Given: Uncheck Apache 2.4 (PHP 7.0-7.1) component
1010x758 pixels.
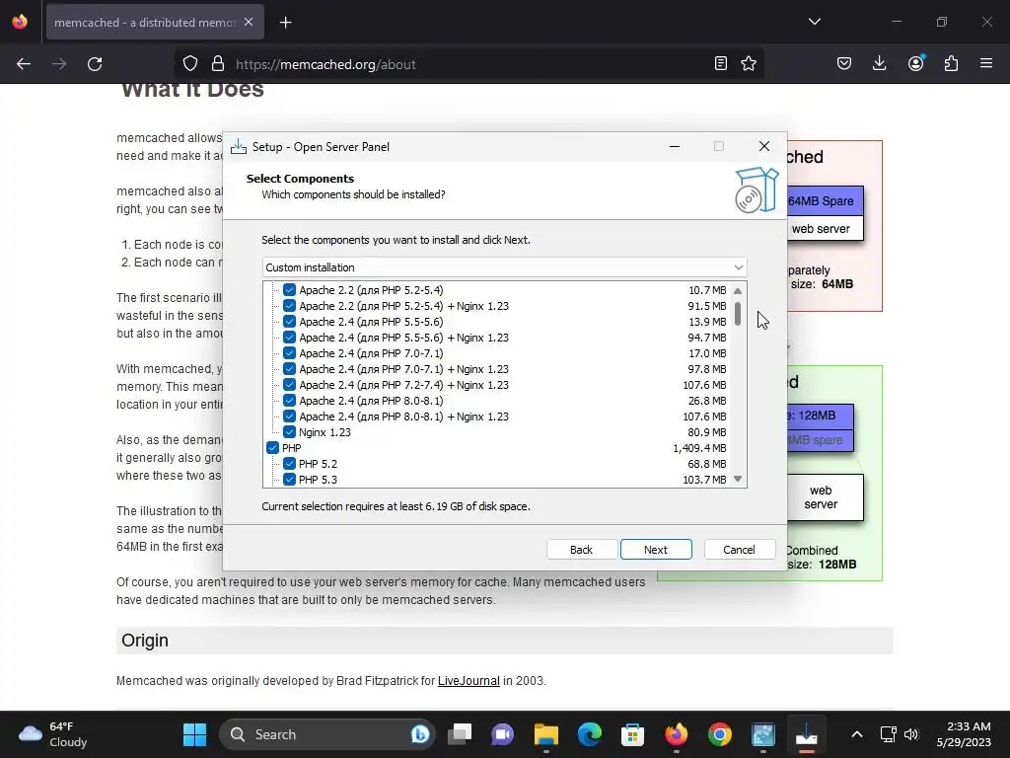Looking at the screenshot, I should click(289, 353).
